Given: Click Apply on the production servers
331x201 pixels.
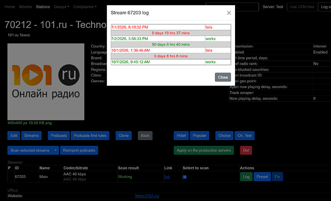Looking at the screenshot, I should [x=204, y=150].
